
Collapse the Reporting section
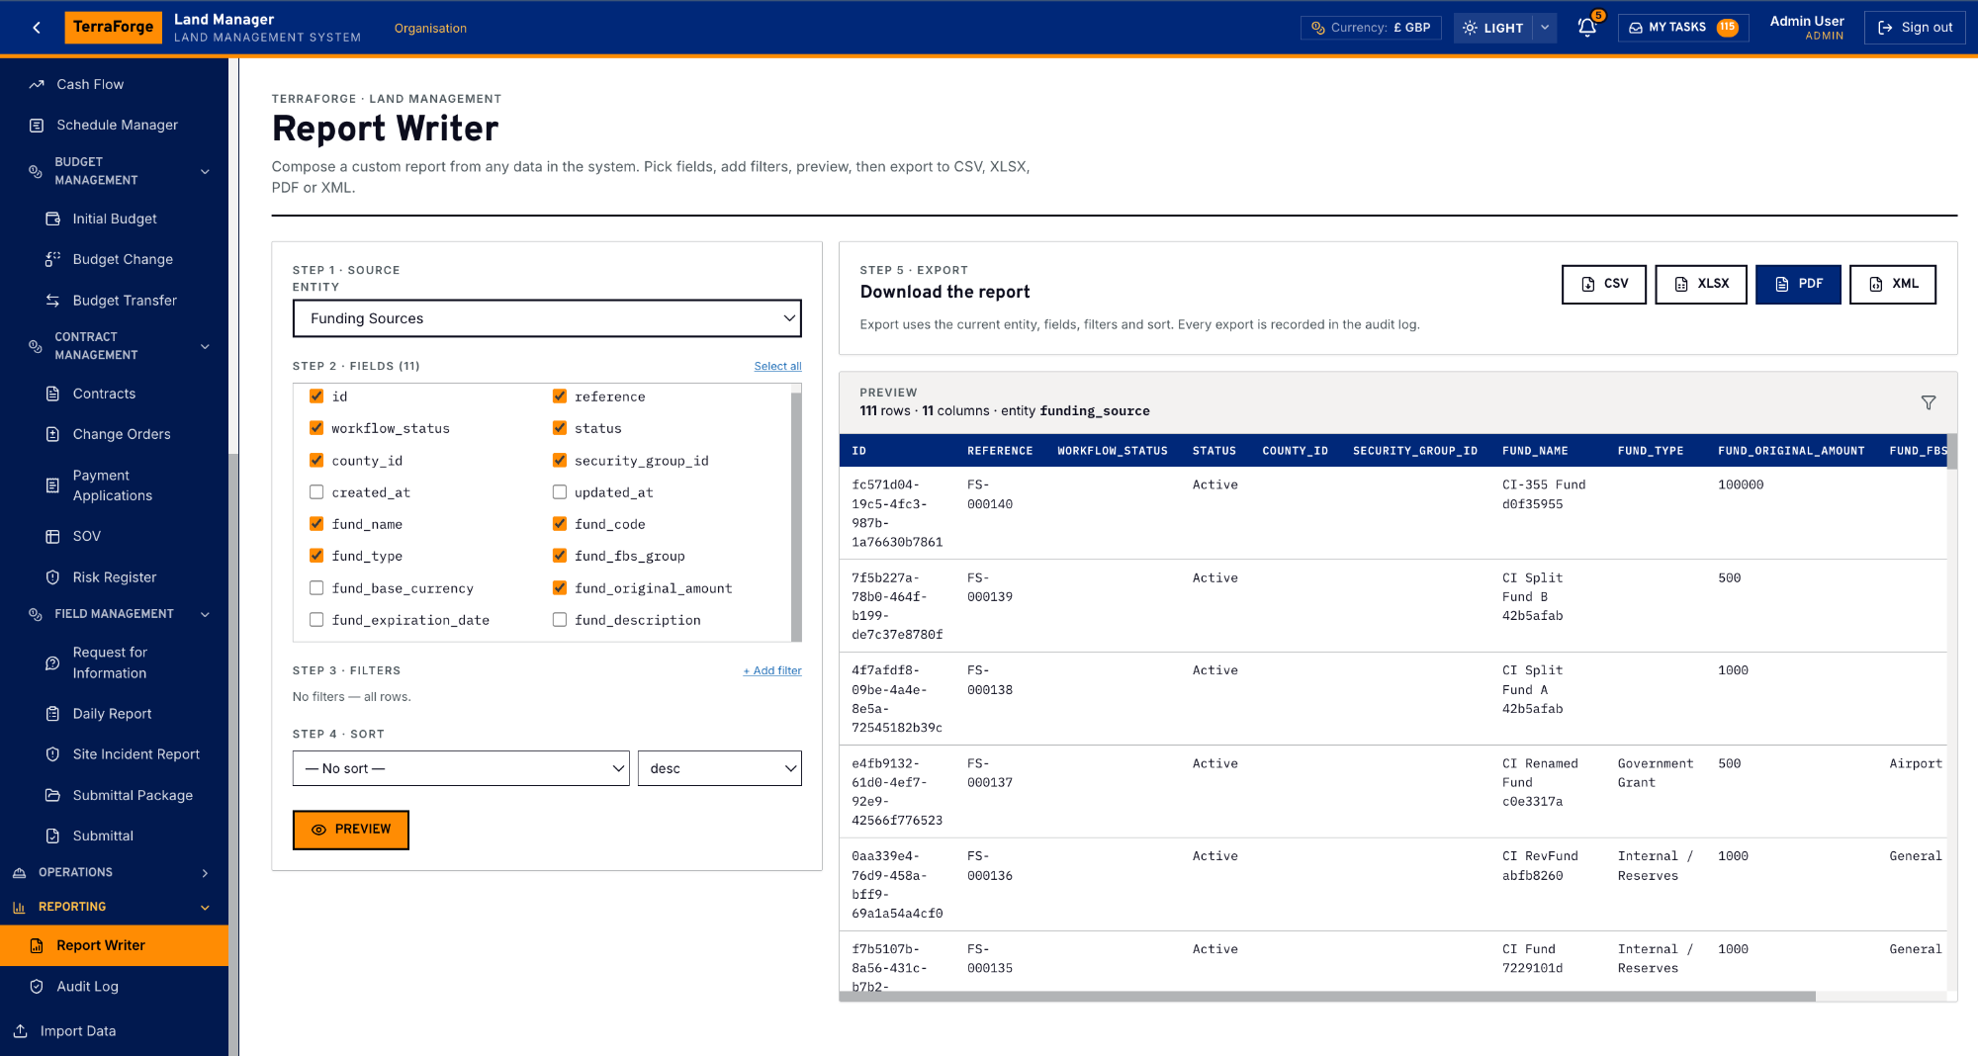[x=206, y=907]
